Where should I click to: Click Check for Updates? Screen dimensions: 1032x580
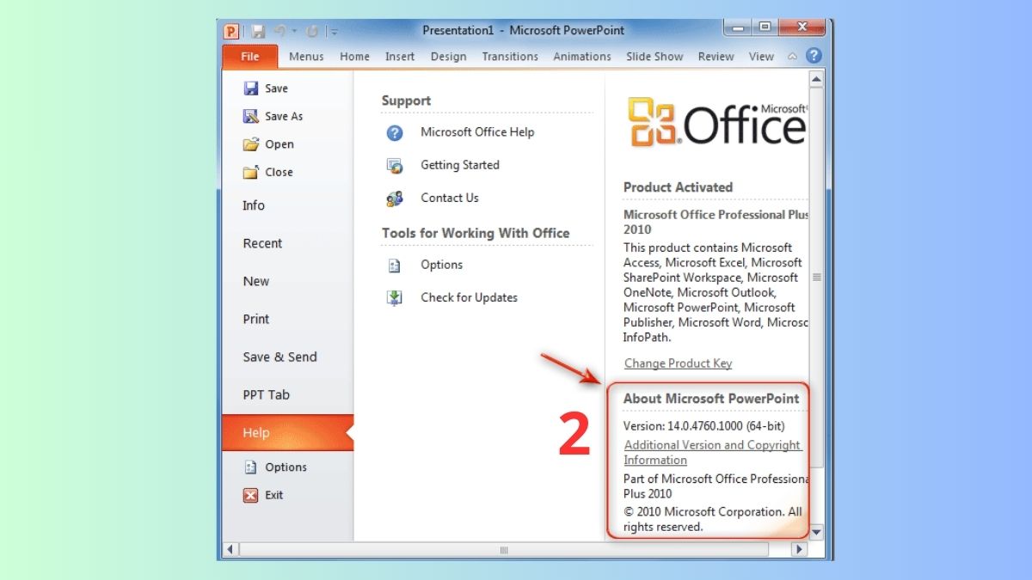pyautogui.click(x=469, y=297)
